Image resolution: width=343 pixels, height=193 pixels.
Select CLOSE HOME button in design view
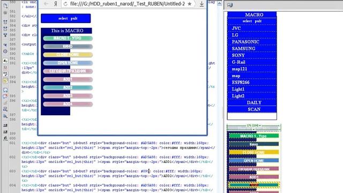coord(253,152)
